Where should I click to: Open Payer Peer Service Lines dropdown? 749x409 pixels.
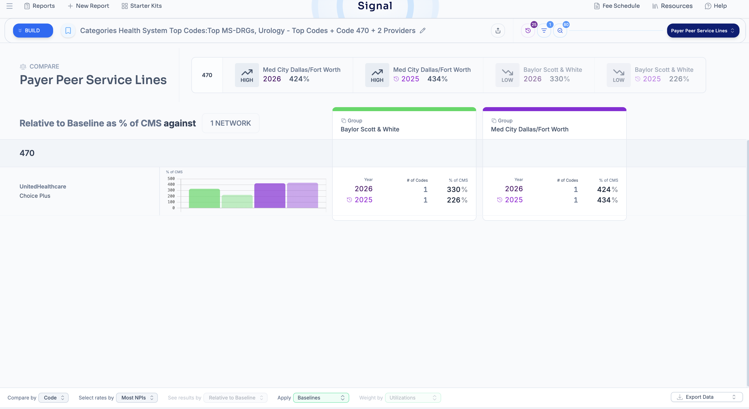(x=703, y=31)
